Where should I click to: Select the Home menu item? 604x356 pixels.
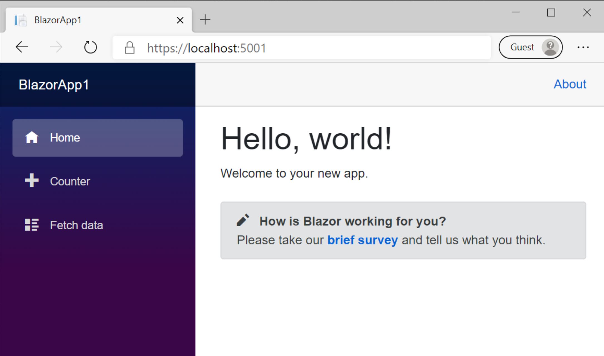click(97, 137)
